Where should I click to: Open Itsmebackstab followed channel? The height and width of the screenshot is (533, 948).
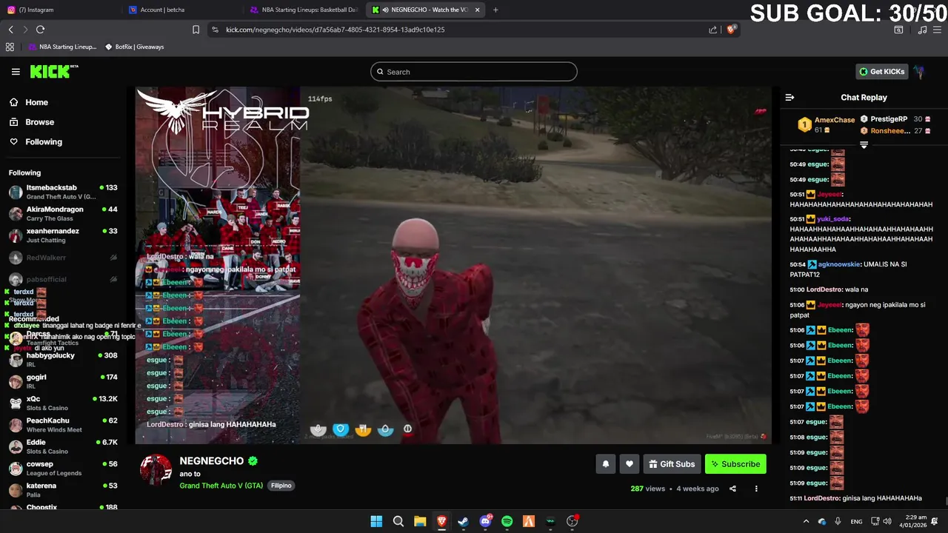tap(63, 192)
